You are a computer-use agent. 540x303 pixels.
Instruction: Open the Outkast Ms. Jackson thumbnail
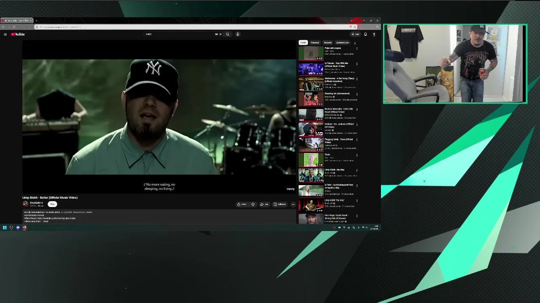pyautogui.click(x=311, y=129)
